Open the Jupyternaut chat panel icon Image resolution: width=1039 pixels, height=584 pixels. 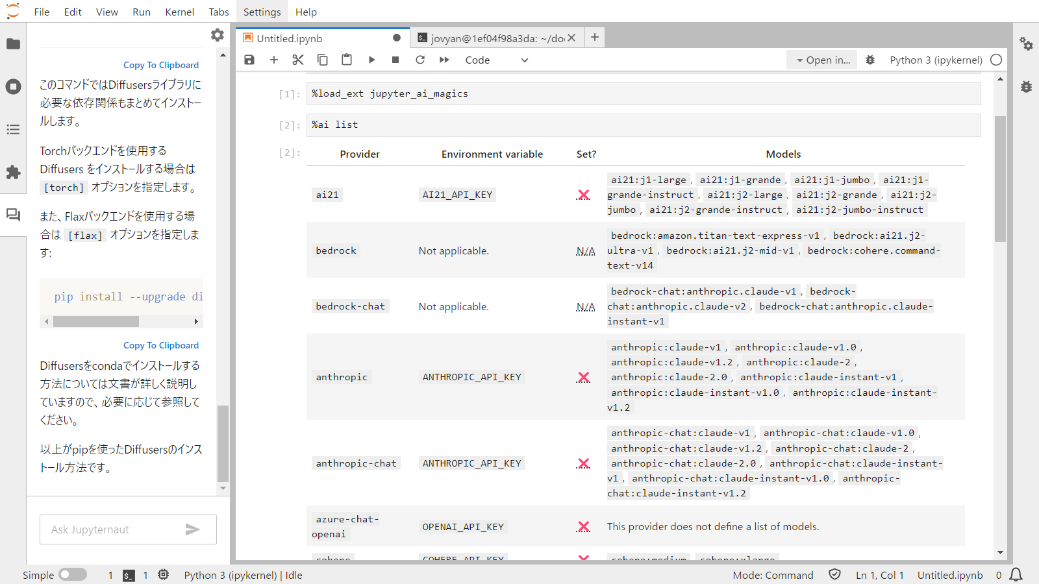[13, 215]
